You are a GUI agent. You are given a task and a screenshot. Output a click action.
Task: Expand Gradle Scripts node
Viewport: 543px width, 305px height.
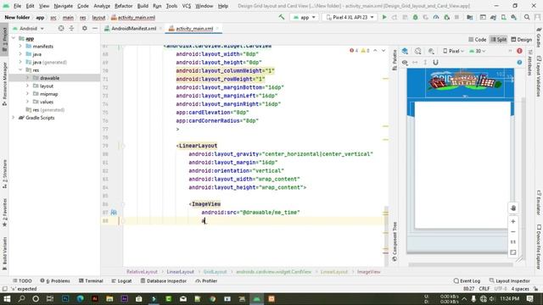pyautogui.click(x=14, y=118)
